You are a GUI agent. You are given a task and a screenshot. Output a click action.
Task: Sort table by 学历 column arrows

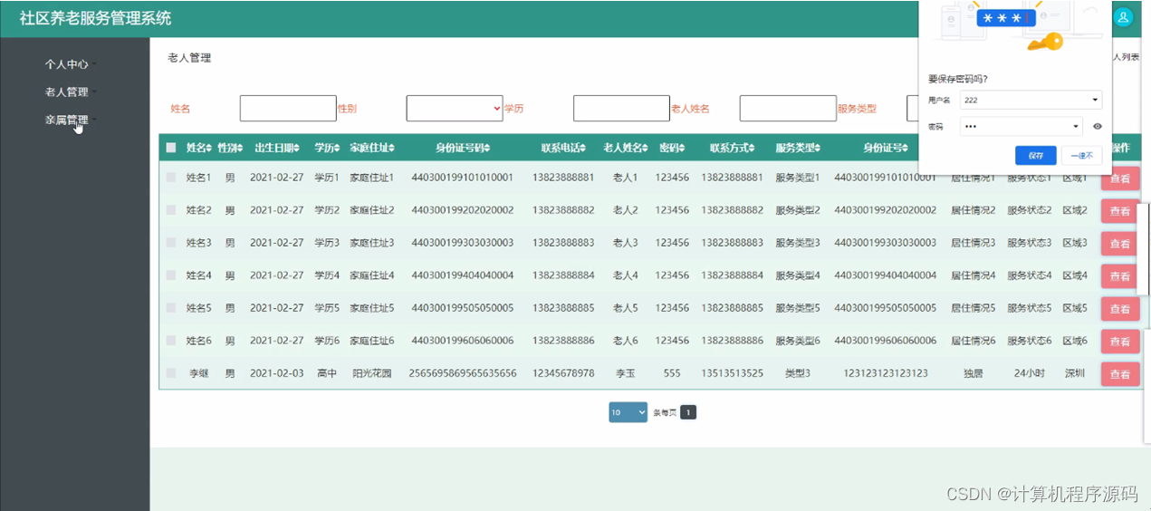337,149
